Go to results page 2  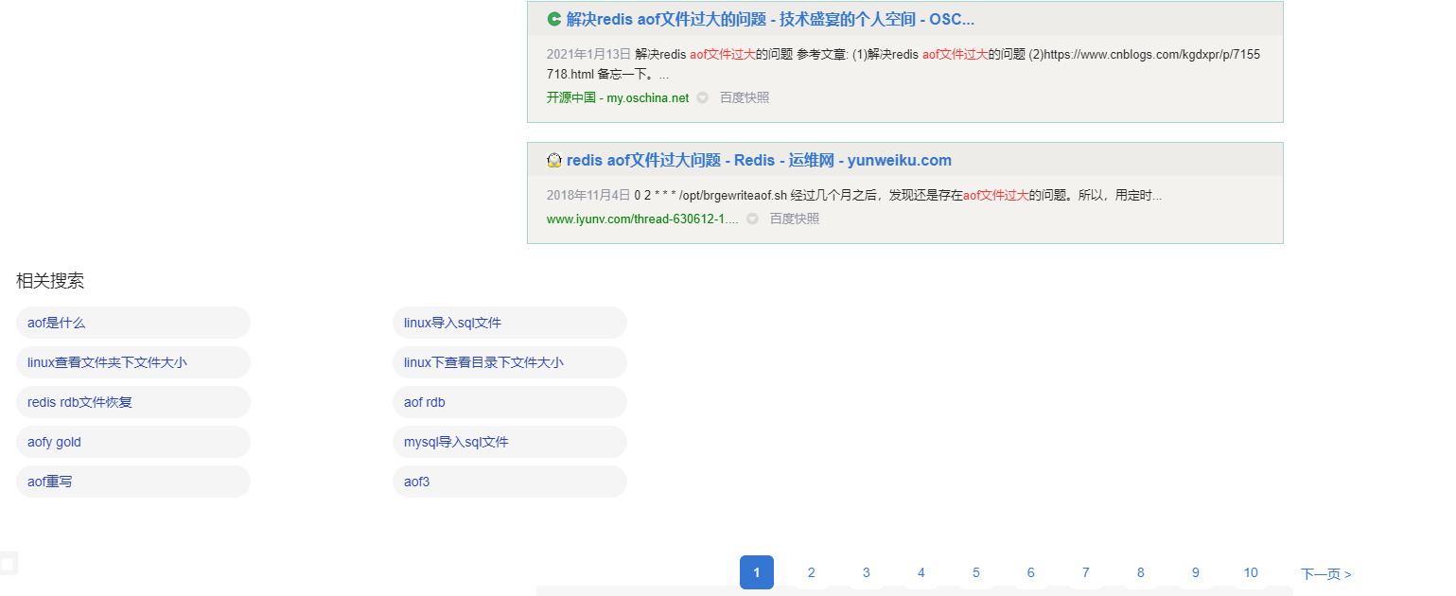click(x=811, y=572)
